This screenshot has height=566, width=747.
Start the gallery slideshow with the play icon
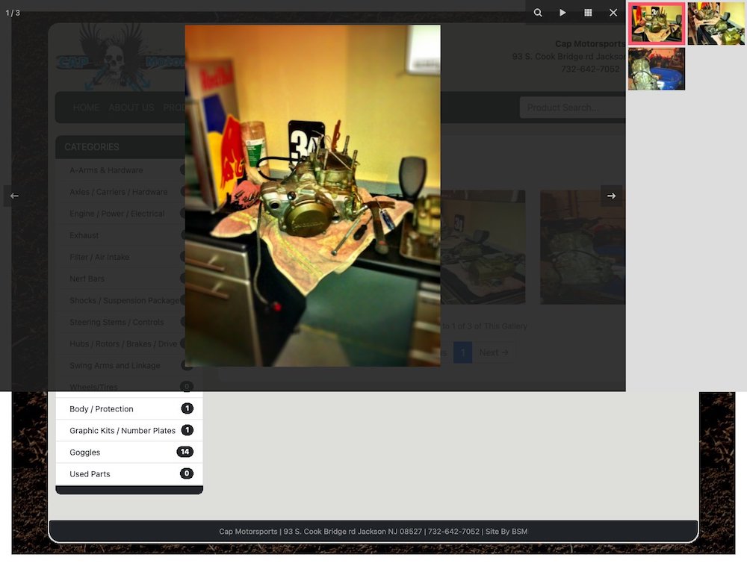[x=562, y=13]
